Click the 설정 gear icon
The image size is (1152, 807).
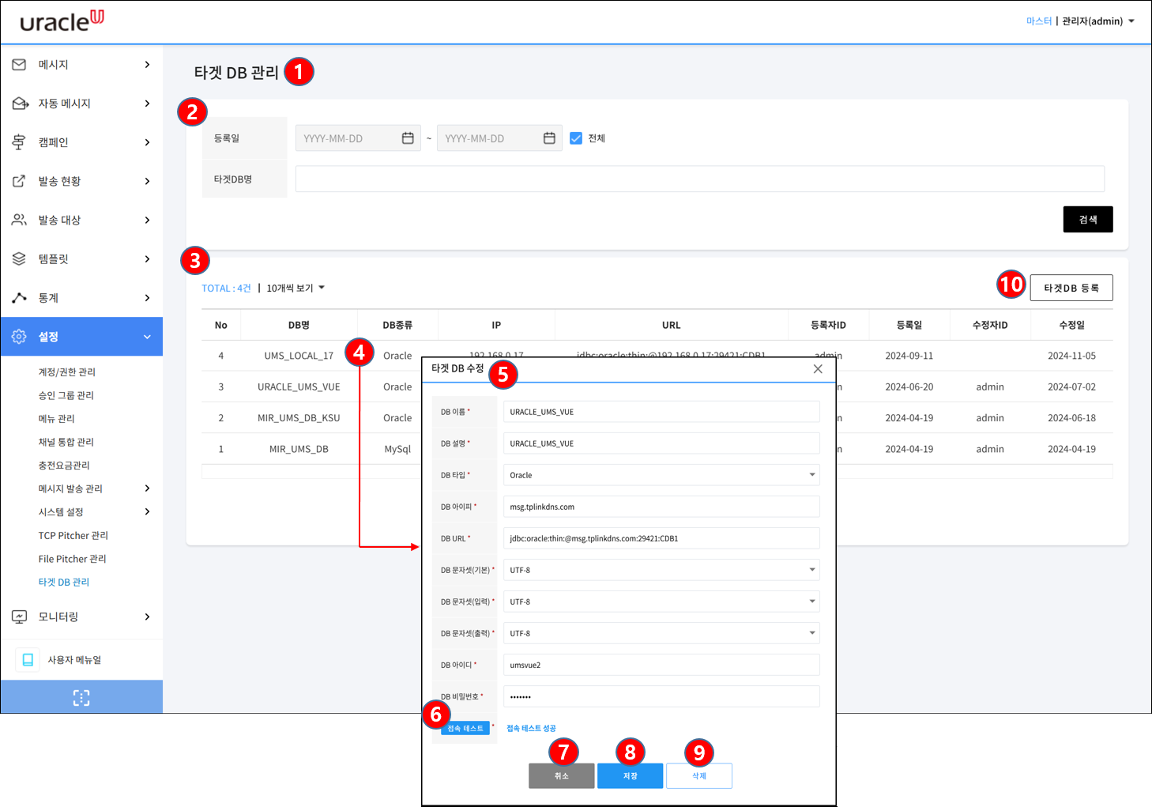[19, 337]
